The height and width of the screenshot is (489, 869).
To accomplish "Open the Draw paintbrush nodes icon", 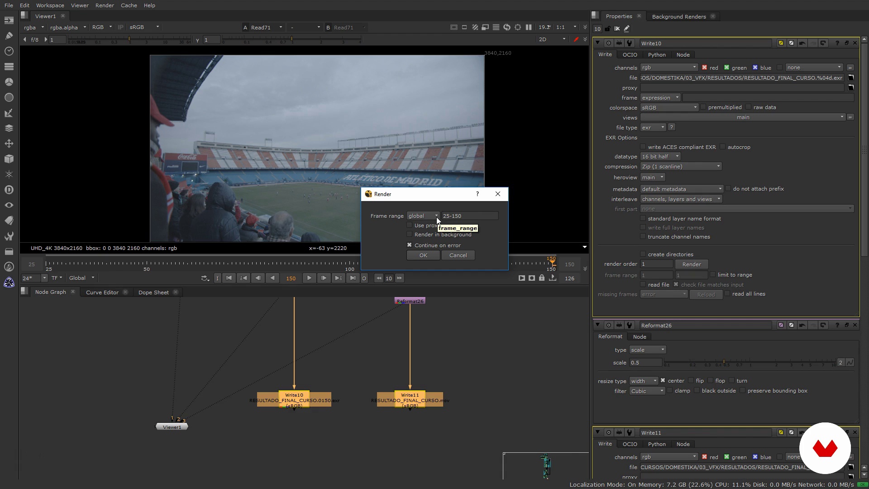I will coord(9,36).
